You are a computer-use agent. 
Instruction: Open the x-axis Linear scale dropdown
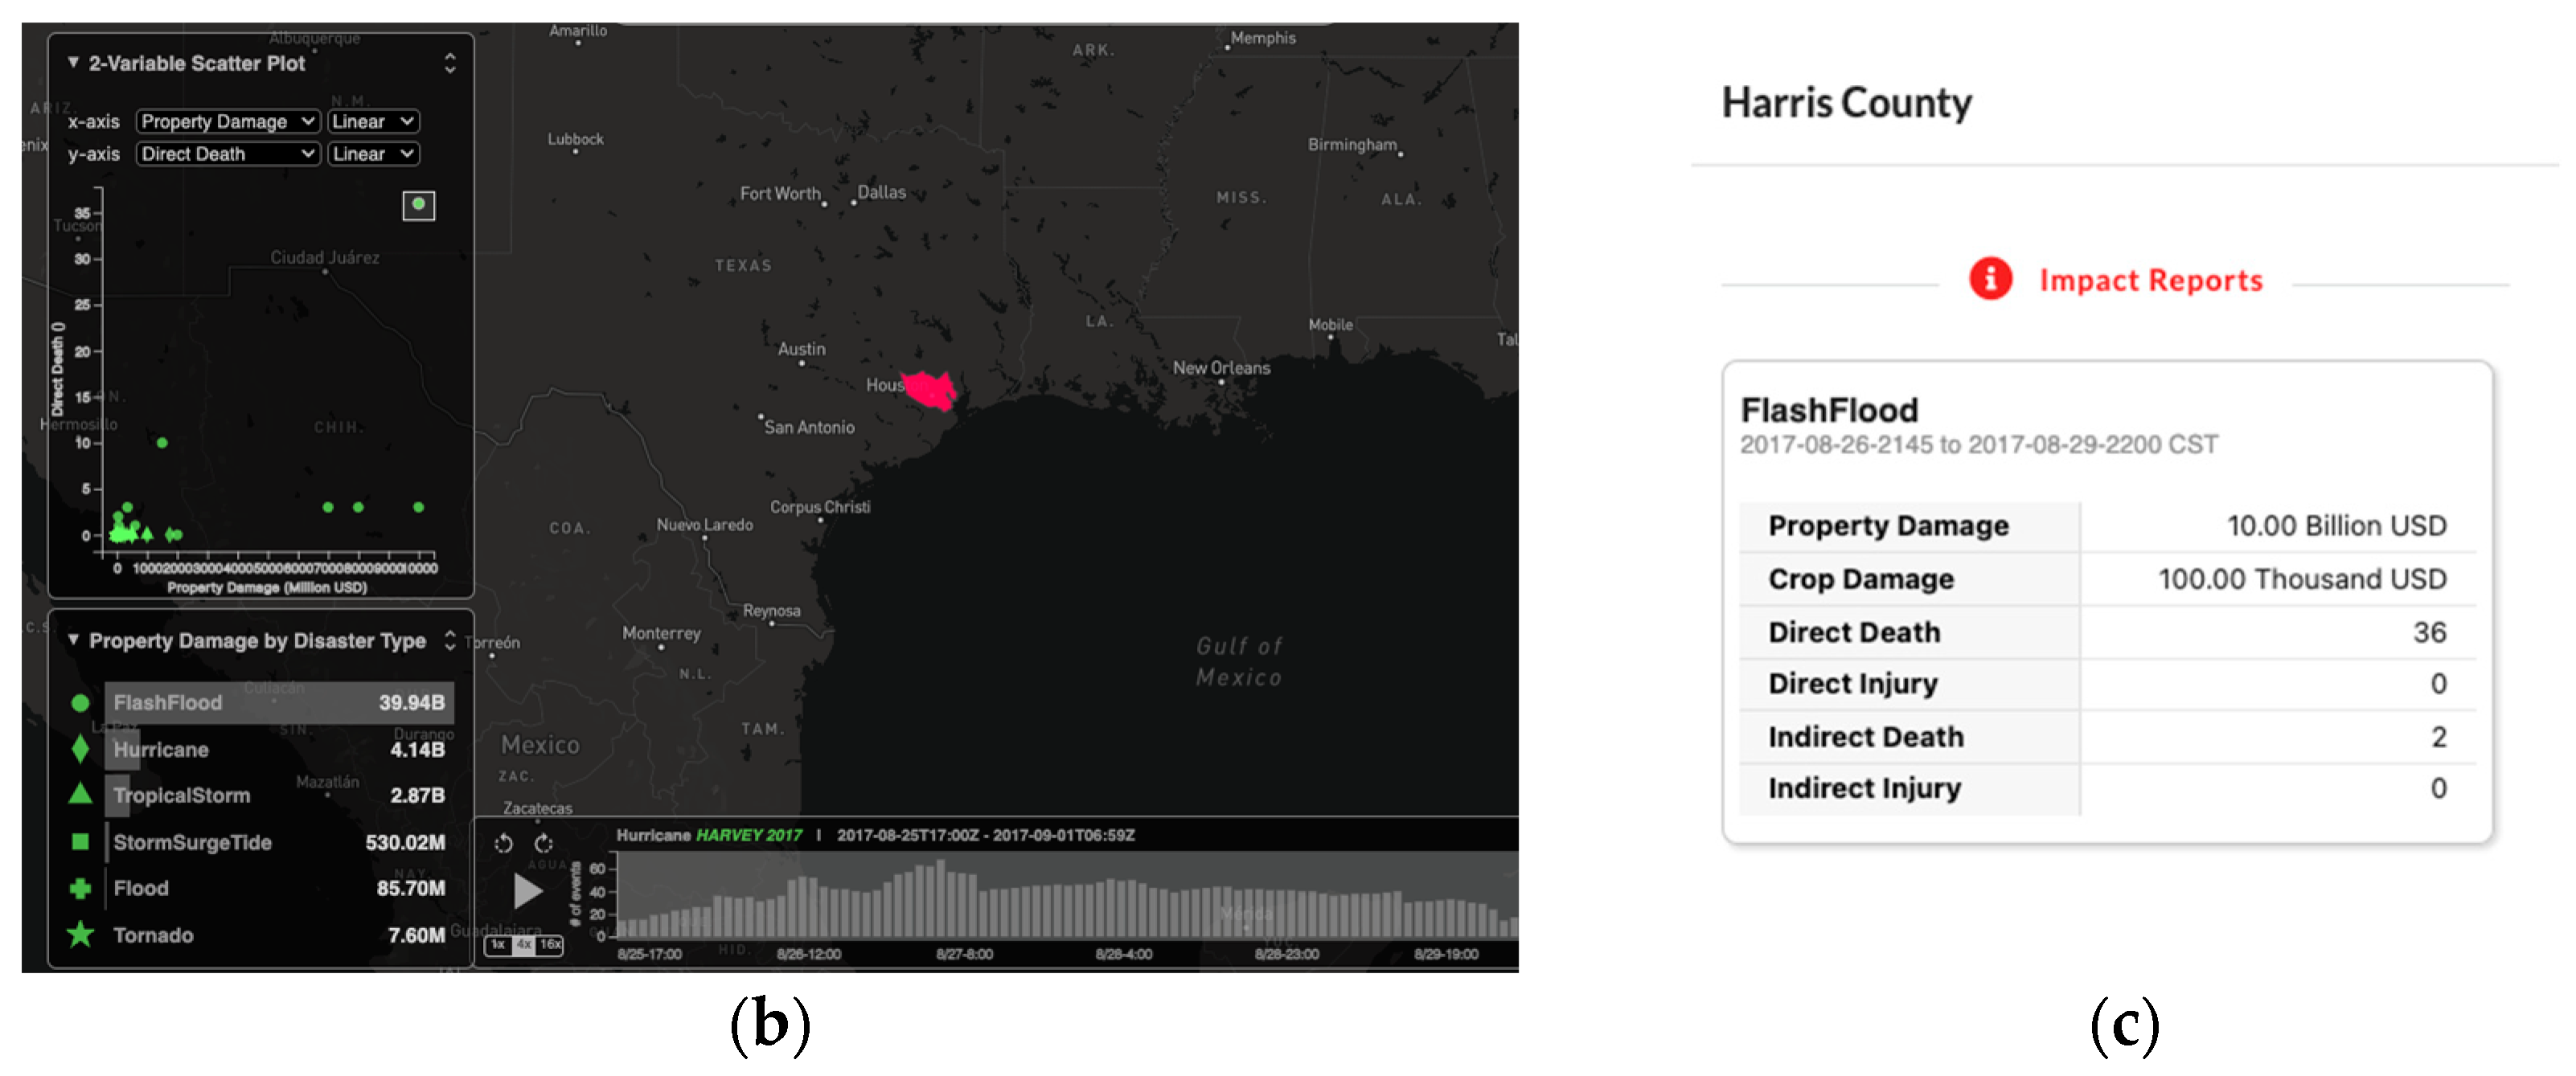(372, 121)
